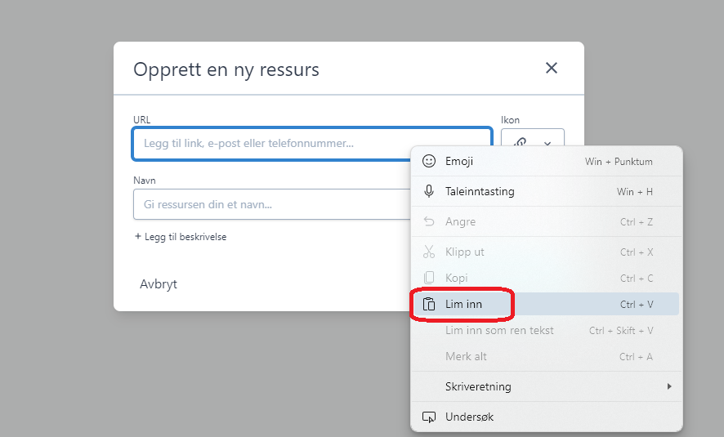Click the Emoji smiley icon
The image size is (724, 437).
pyautogui.click(x=429, y=162)
